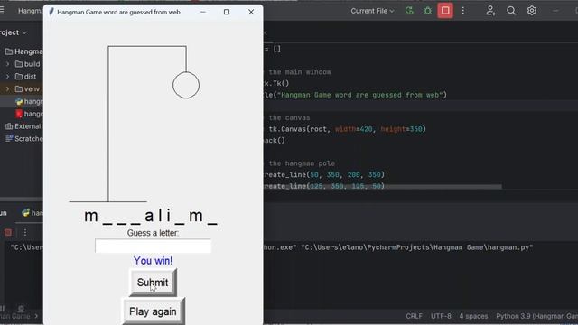Open the More Actions vertical dots in toolbar

point(463,11)
